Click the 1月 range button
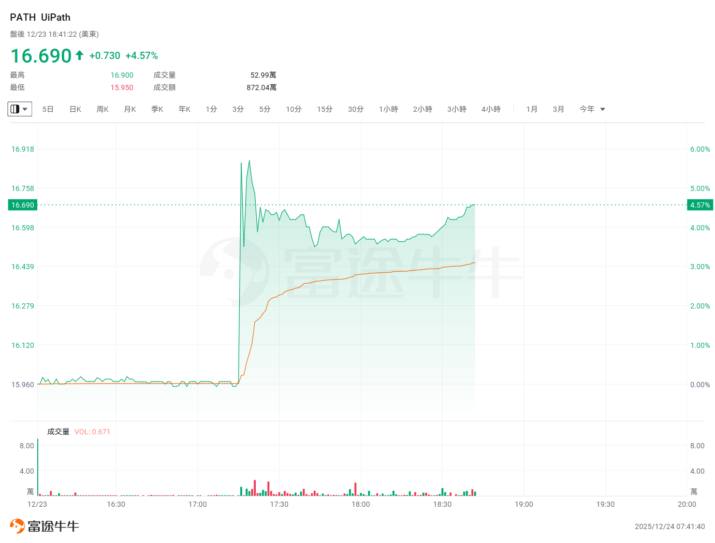This screenshot has width=715, height=543. [x=532, y=109]
